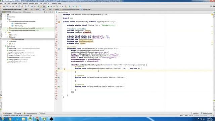Switch to Problems view tab
This screenshot has height=121, width=215.
(x=27, y=12)
